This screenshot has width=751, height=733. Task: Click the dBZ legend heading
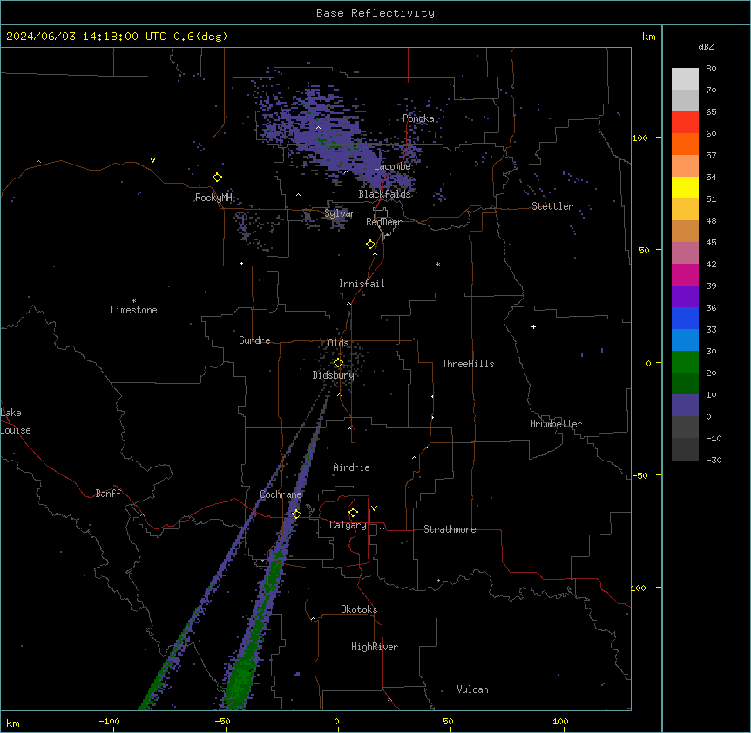(x=706, y=46)
